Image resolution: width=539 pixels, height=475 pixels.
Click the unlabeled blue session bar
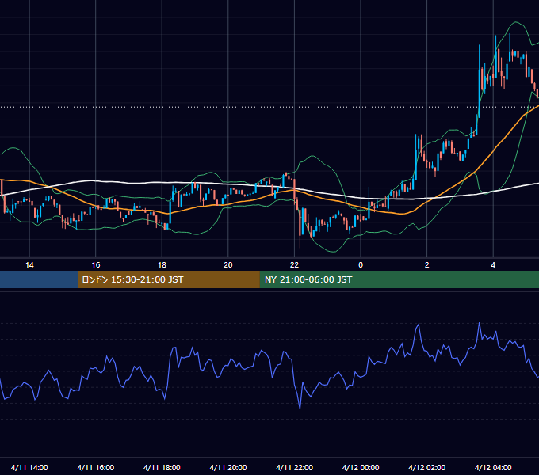[39, 279]
